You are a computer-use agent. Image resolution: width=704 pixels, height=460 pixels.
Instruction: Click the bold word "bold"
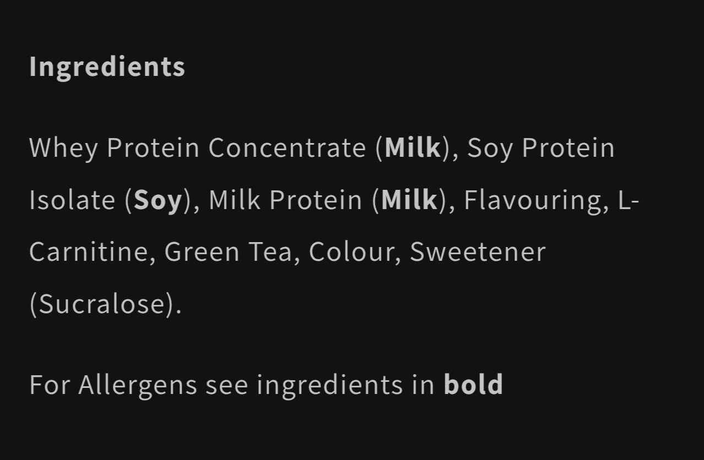click(x=473, y=385)
